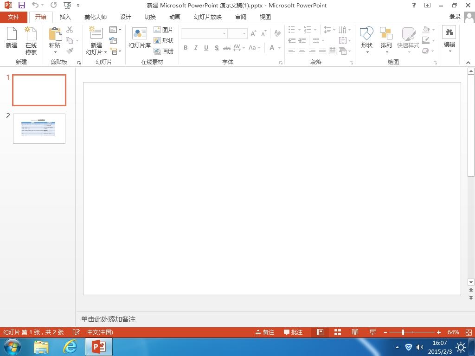Save the presentation via floppy icon
Screen dimensions: 475x356
tap(21, 5)
